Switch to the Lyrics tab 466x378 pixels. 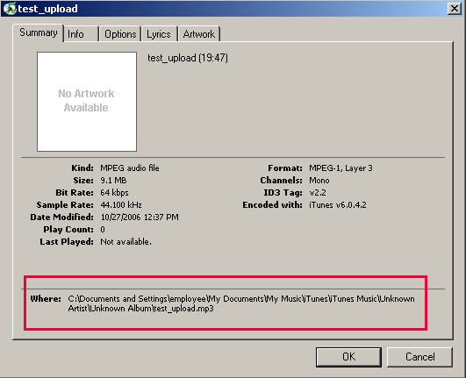coord(159,34)
